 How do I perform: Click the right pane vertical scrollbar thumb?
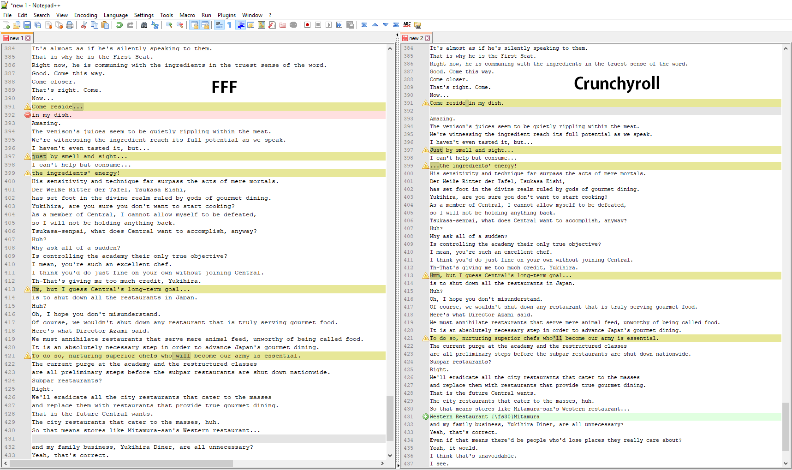(x=786, y=427)
